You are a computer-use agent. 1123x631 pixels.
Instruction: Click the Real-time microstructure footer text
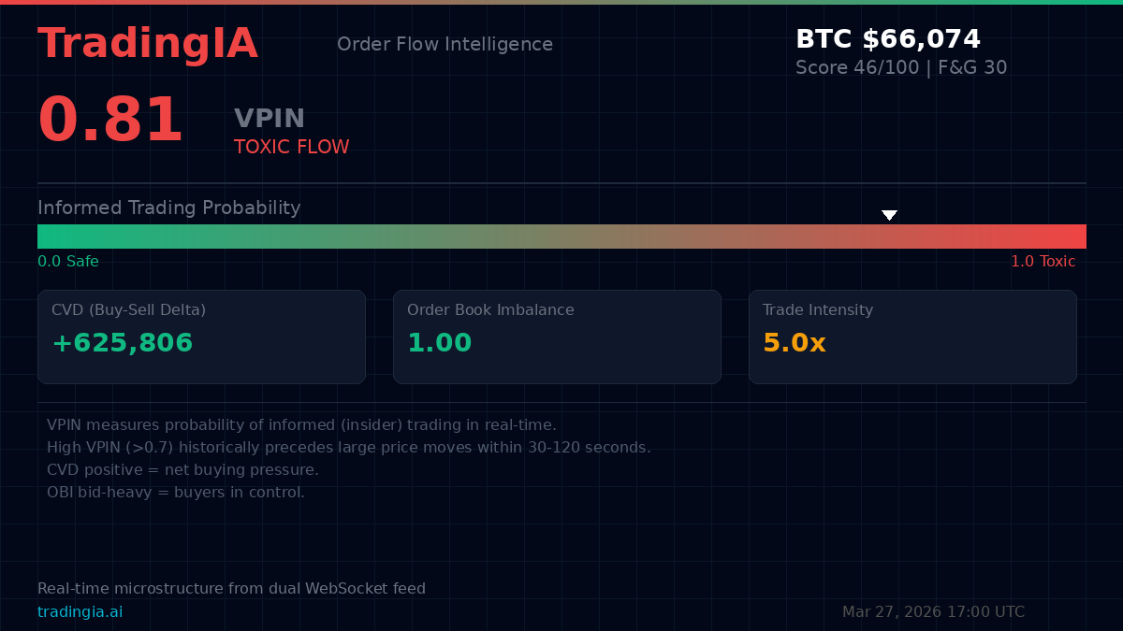click(x=231, y=589)
